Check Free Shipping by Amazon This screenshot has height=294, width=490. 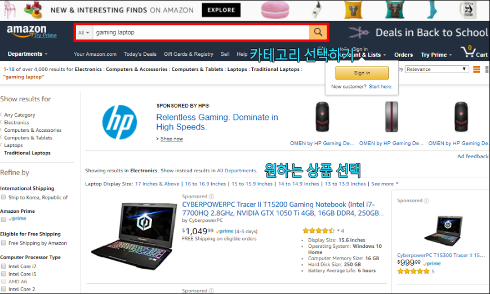pos(3,243)
